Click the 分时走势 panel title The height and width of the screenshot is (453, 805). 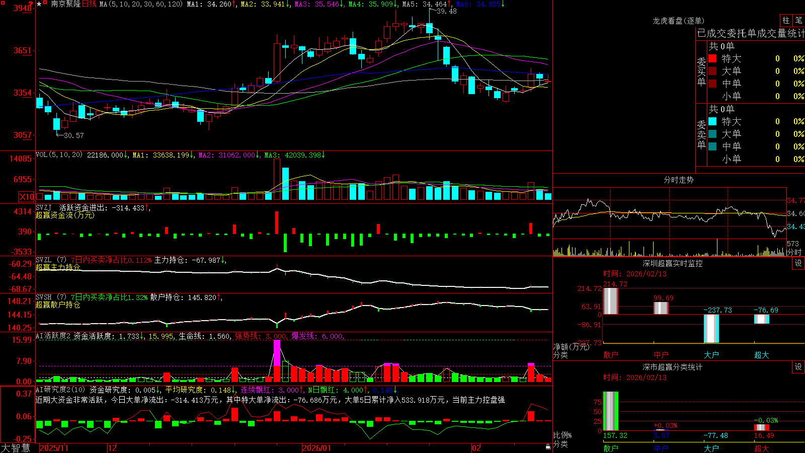pyautogui.click(x=679, y=180)
